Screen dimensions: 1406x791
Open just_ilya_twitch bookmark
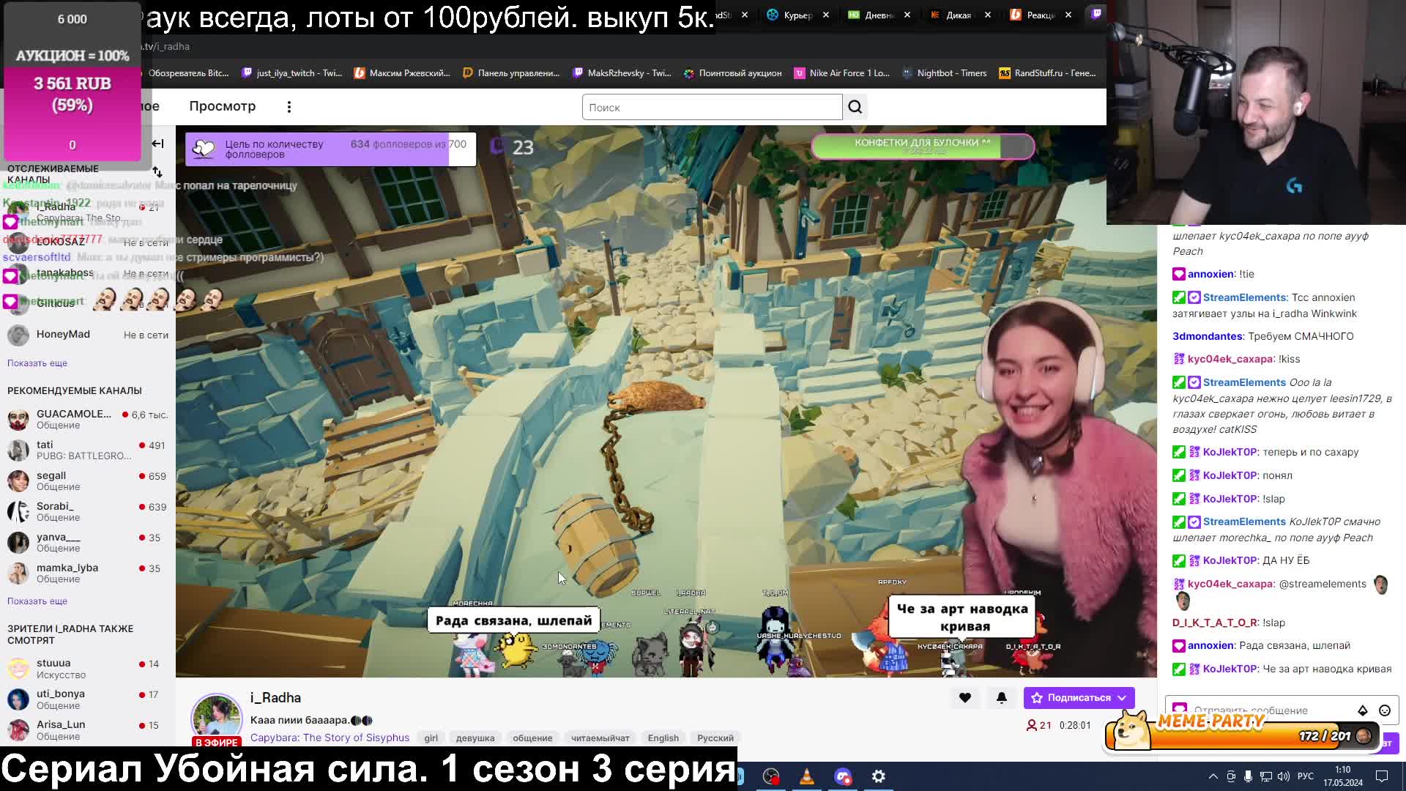pos(292,73)
